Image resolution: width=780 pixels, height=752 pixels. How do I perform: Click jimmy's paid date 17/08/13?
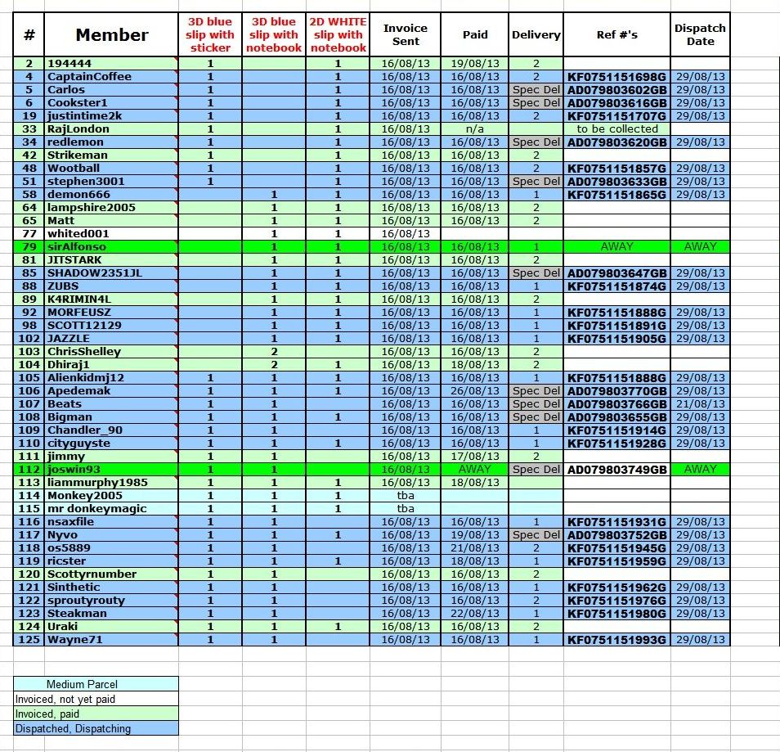tap(474, 457)
